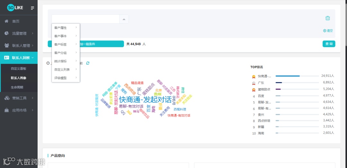
Task: Click the home icon beside 首页
Action: coord(6,21)
